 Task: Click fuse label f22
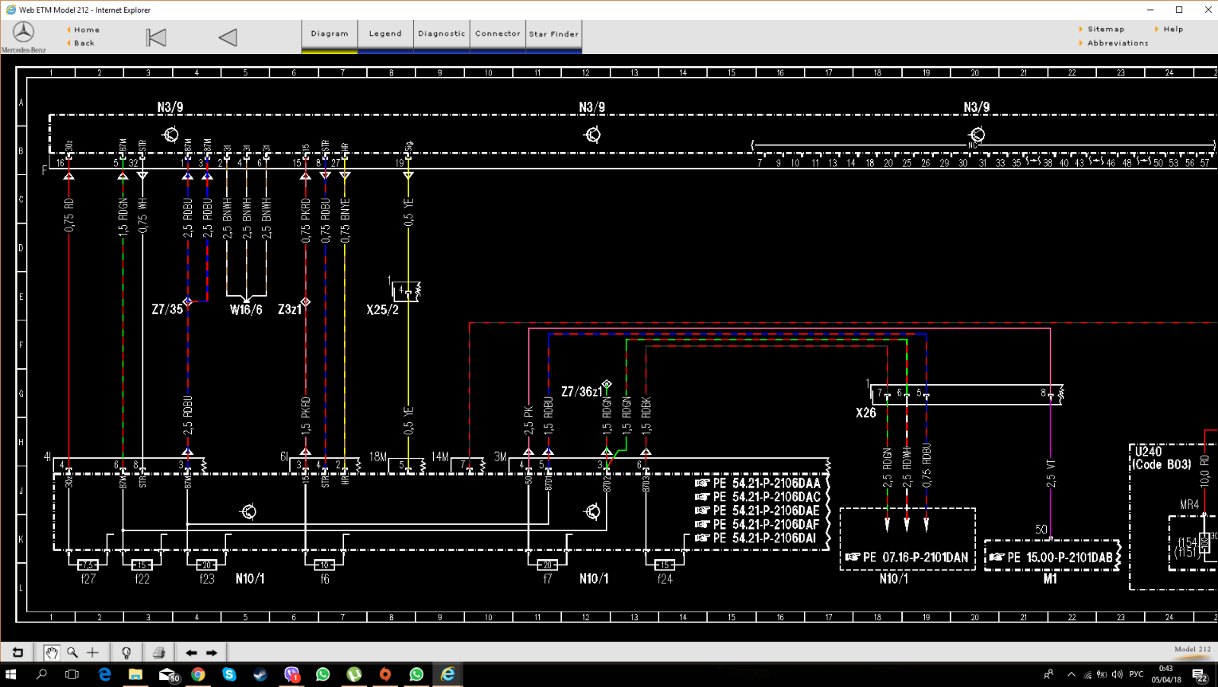point(142,579)
